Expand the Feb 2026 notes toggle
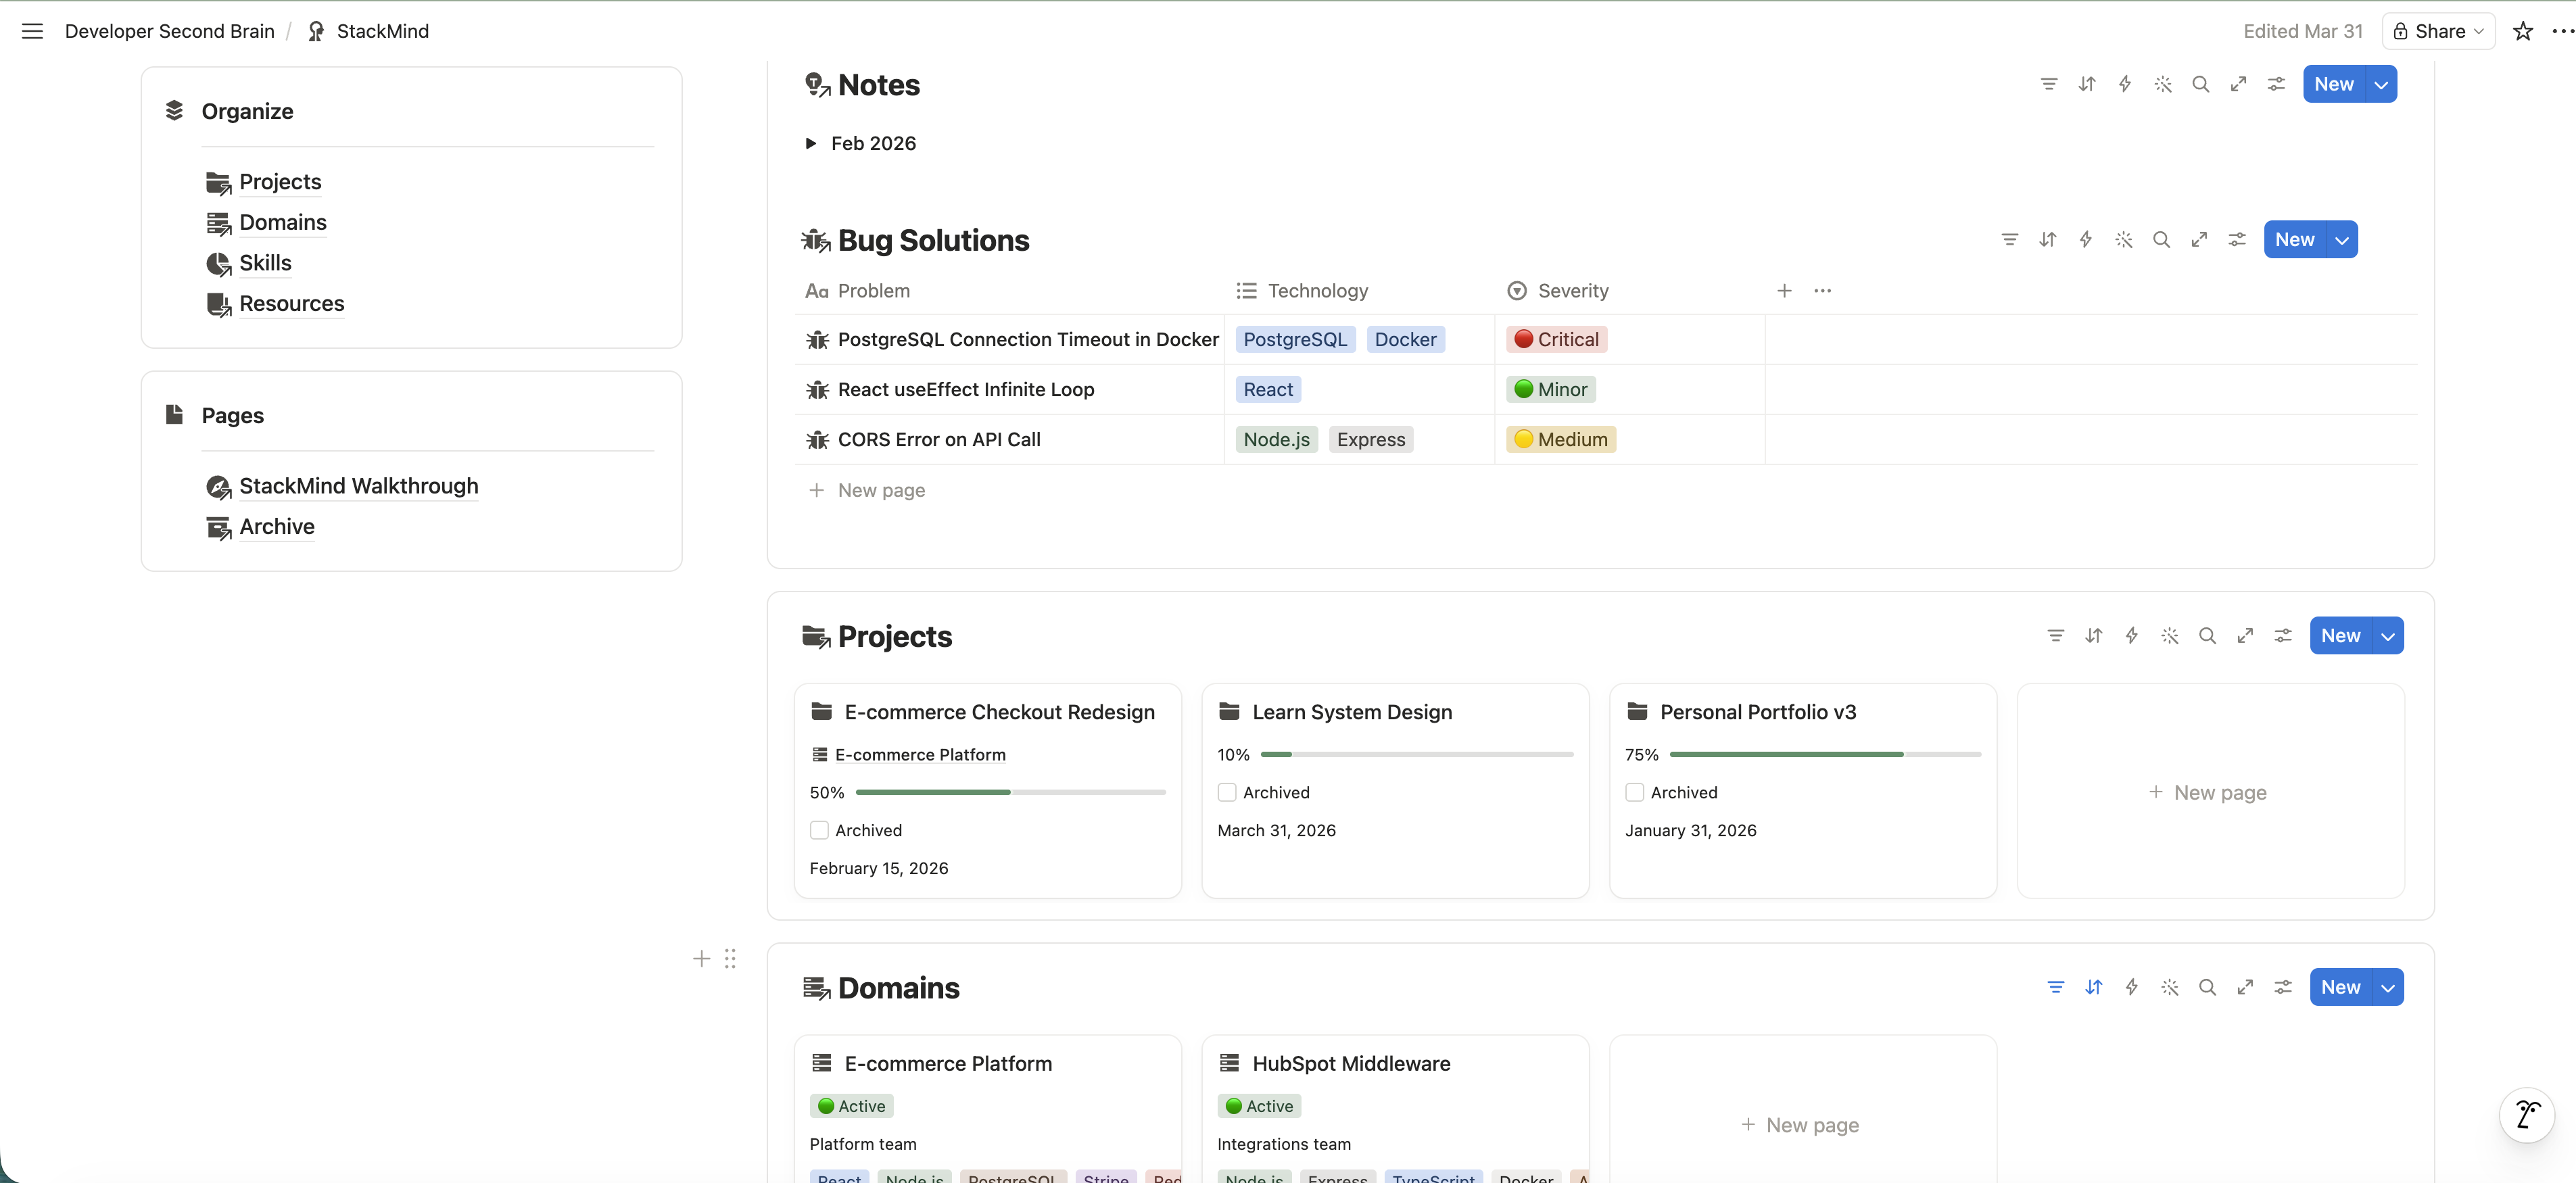 pyautogui.click(x=811, y=143)
